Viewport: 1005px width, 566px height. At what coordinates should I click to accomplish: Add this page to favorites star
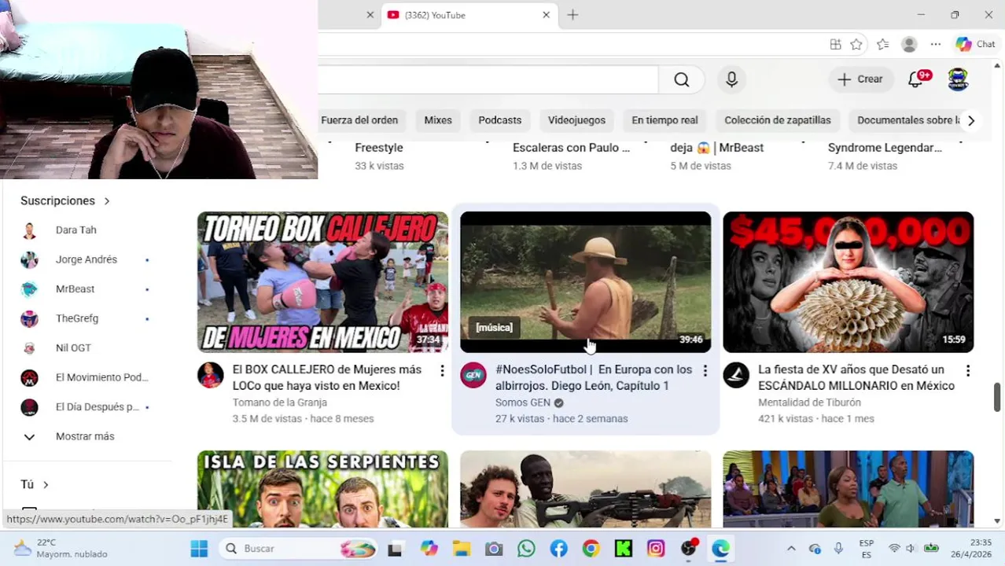coord(856,45)
